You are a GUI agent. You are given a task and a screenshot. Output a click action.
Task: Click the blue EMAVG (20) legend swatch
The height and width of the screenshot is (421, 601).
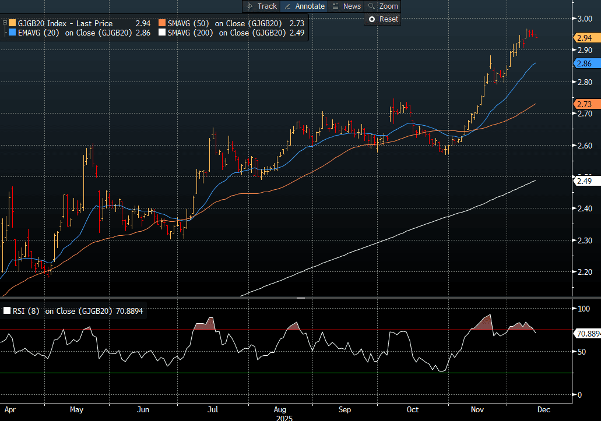tap(13, 33)
